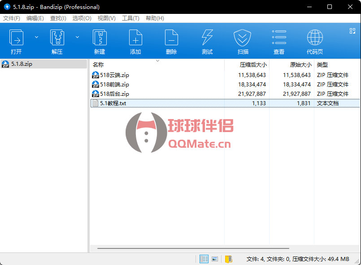The image size is (361, 265).
Task: Click the Code page (代码页) globe icon
Action: click(x=315, y=38)
